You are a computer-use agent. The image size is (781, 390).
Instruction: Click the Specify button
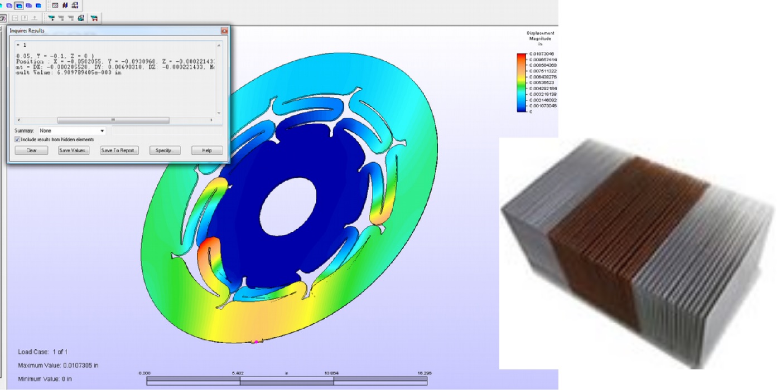coord(165,150)
